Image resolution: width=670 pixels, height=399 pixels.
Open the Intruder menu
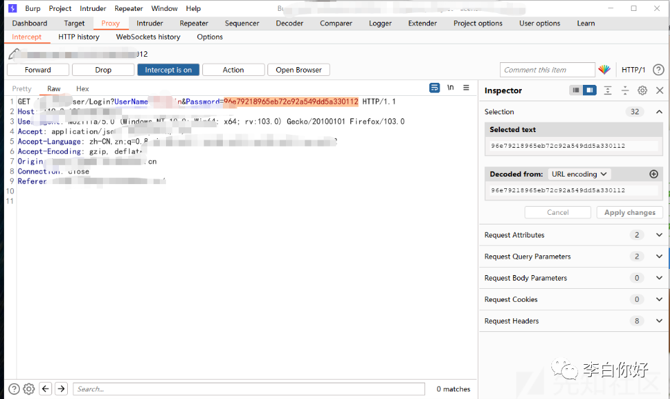pos(93,8)
